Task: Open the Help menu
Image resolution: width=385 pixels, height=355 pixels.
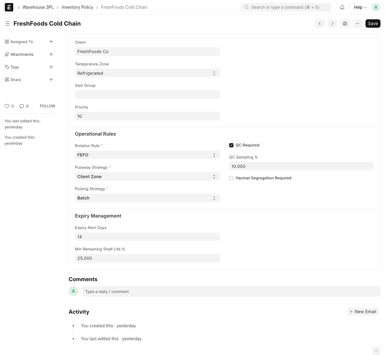Action: point(360,7)
